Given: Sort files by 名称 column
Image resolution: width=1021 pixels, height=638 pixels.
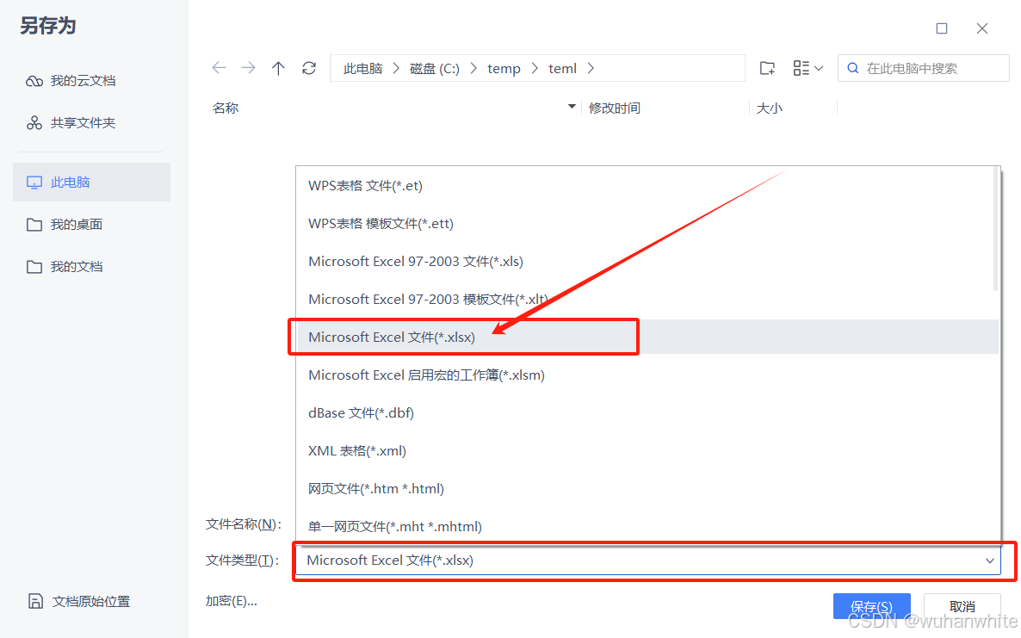Looking at the screenshot, I should click(x=226, y=108).
